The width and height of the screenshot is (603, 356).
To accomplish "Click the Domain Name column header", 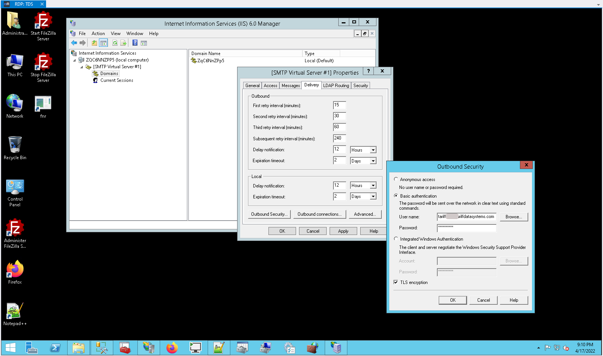I will point(246,54).
